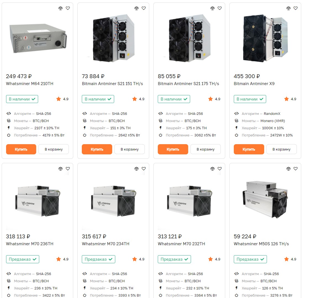
Task: Open Bitmain Antminer X9 product title
Action: (x=254, y=84)
